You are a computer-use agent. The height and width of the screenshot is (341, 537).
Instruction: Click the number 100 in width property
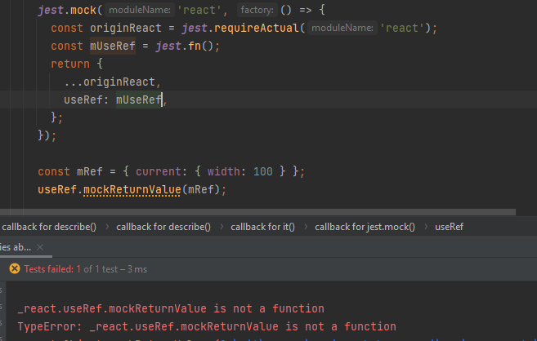click(263, 171)
